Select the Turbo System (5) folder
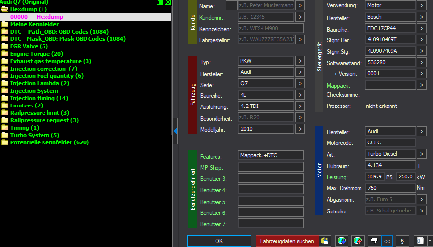433x247 pixels. 35,135
